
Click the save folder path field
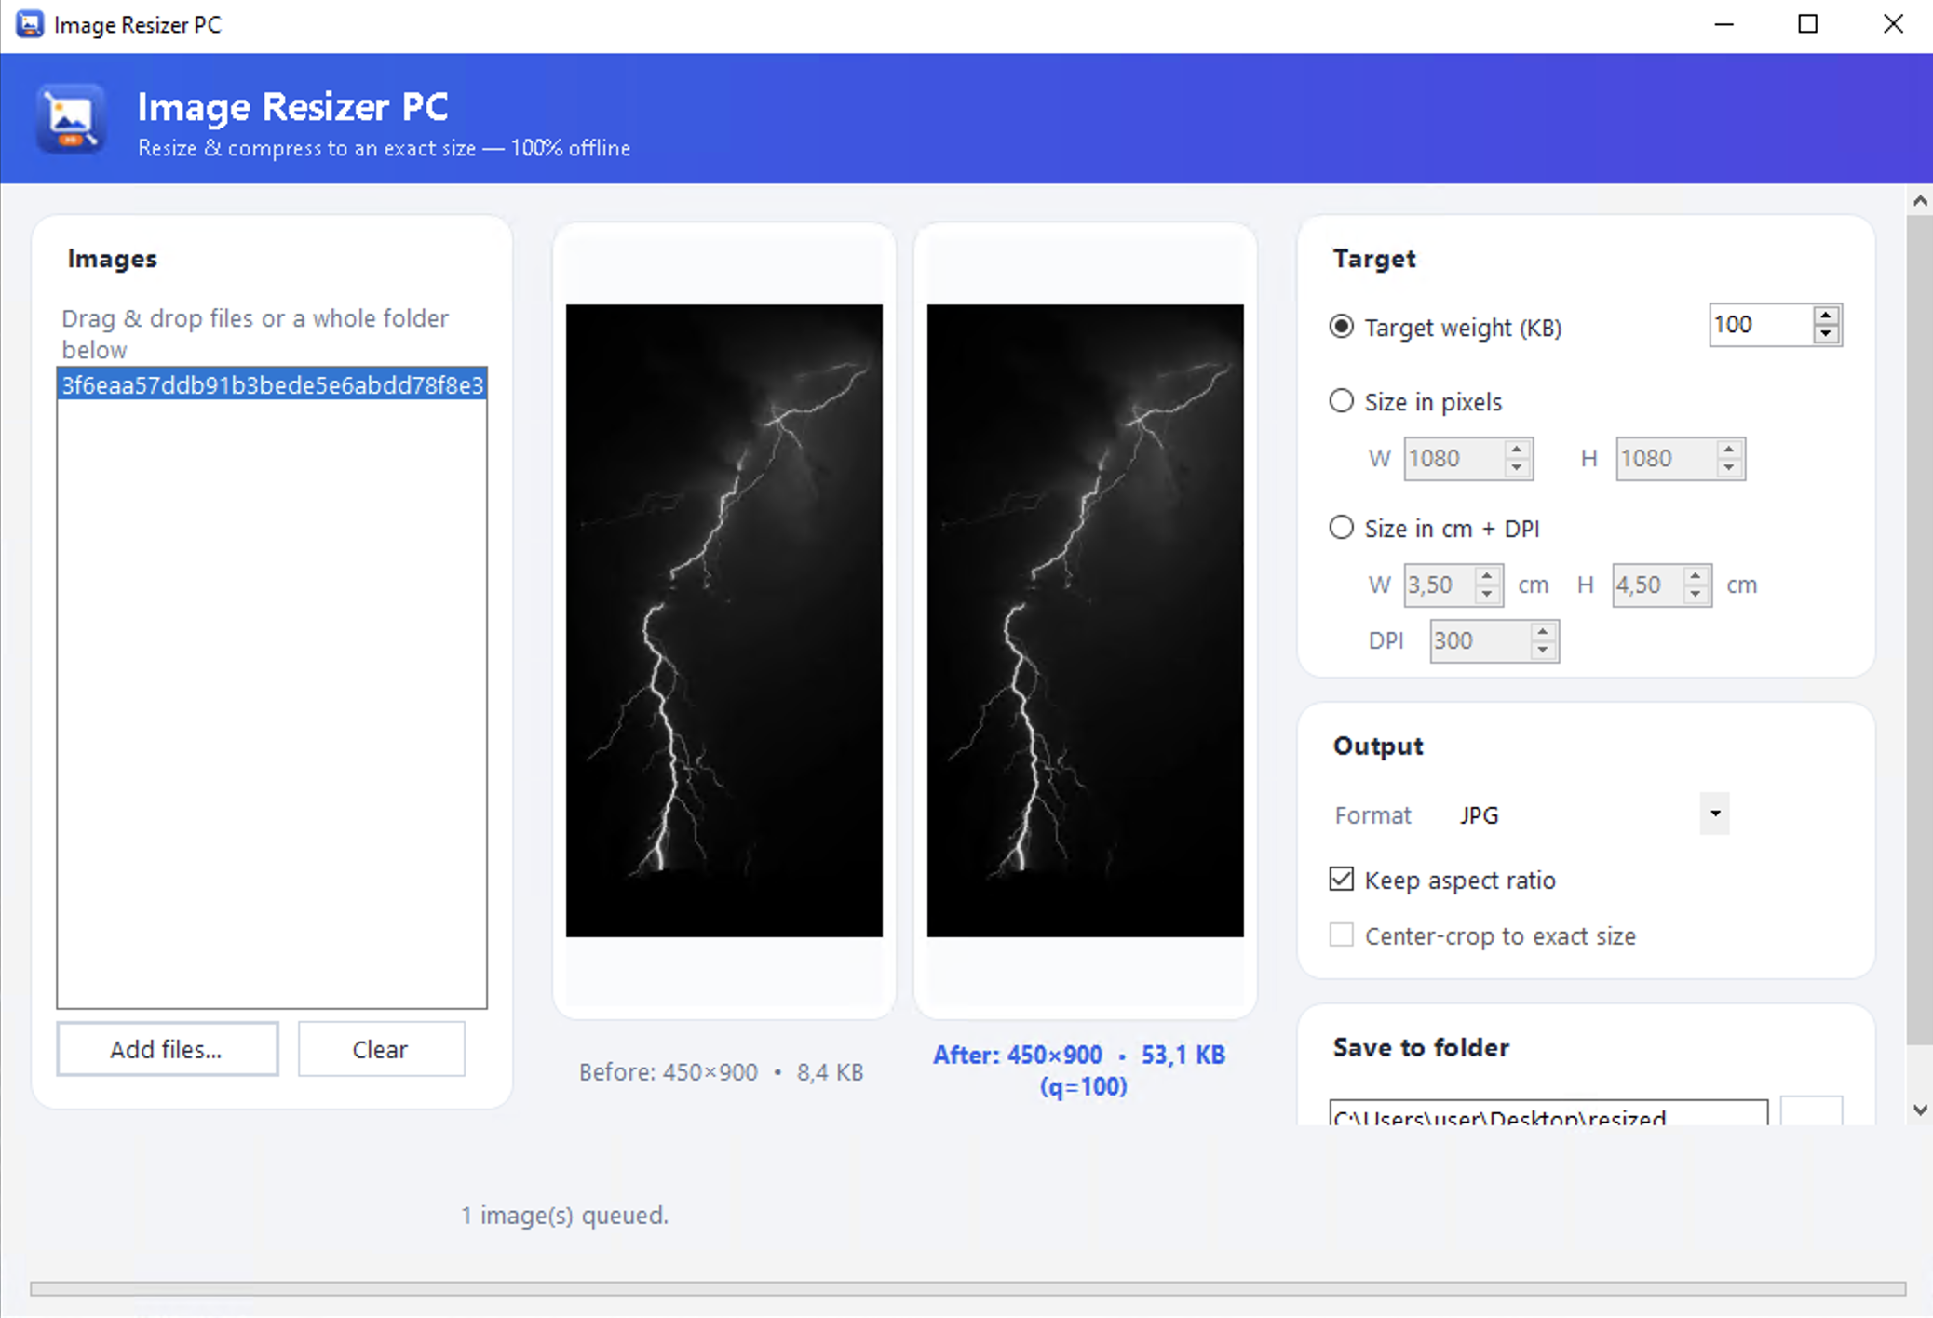1548,1113
